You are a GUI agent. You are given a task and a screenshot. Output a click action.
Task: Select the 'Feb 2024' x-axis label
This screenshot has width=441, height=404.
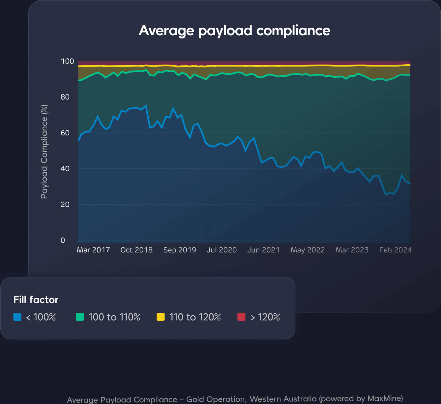[395, 250]
